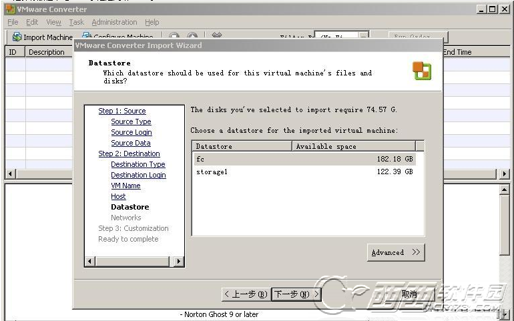Click the End Time column header

coord(477,52)
